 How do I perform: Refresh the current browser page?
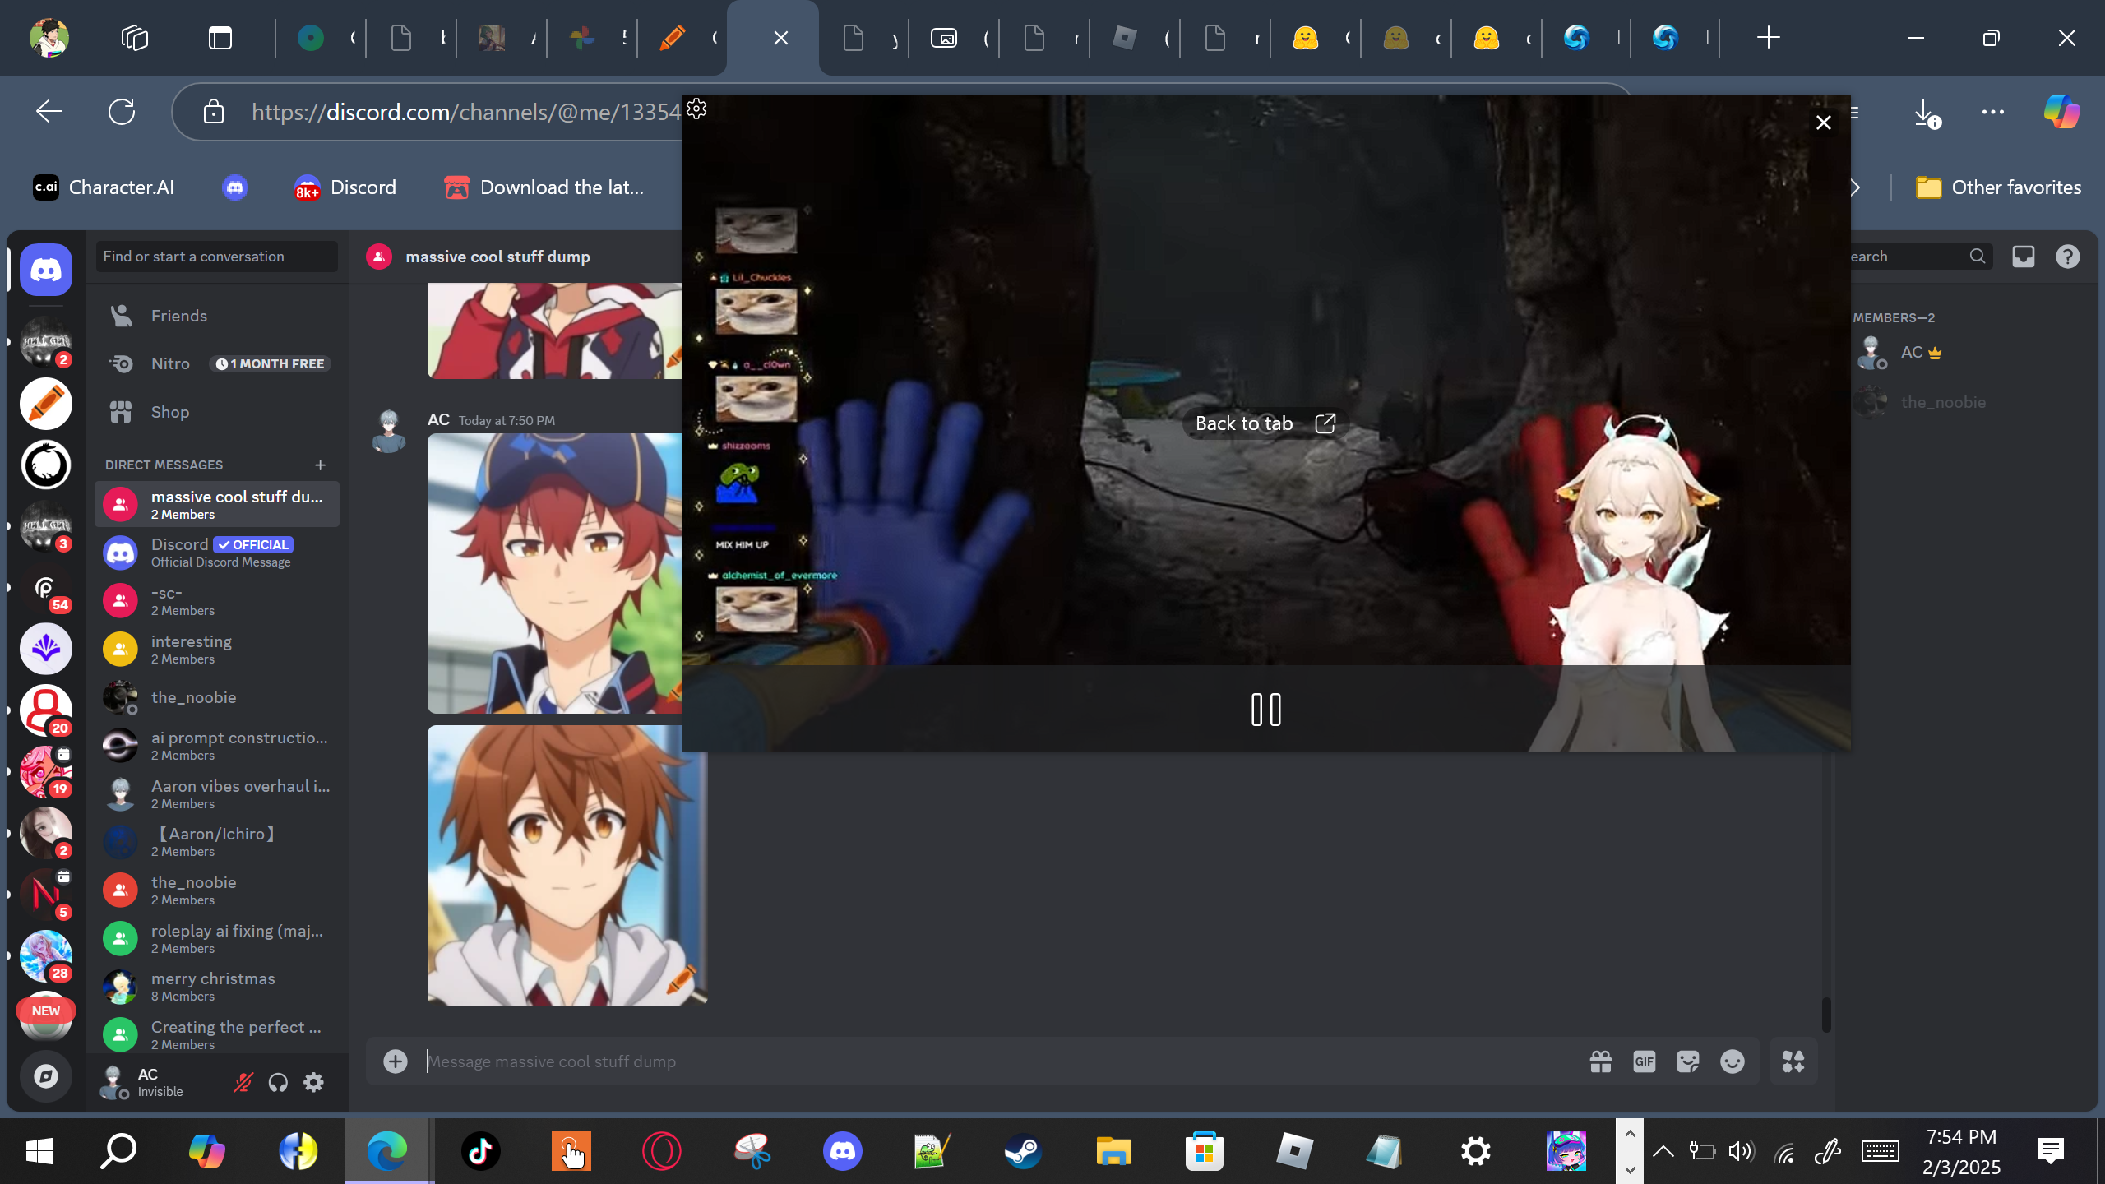[x=122, y=112]
